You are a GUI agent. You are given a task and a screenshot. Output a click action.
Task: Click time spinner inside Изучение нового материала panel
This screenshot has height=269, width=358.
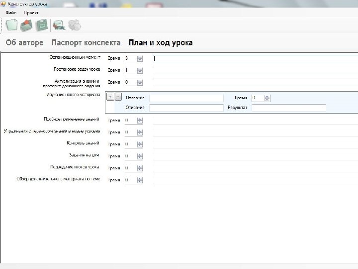(267, 98)
